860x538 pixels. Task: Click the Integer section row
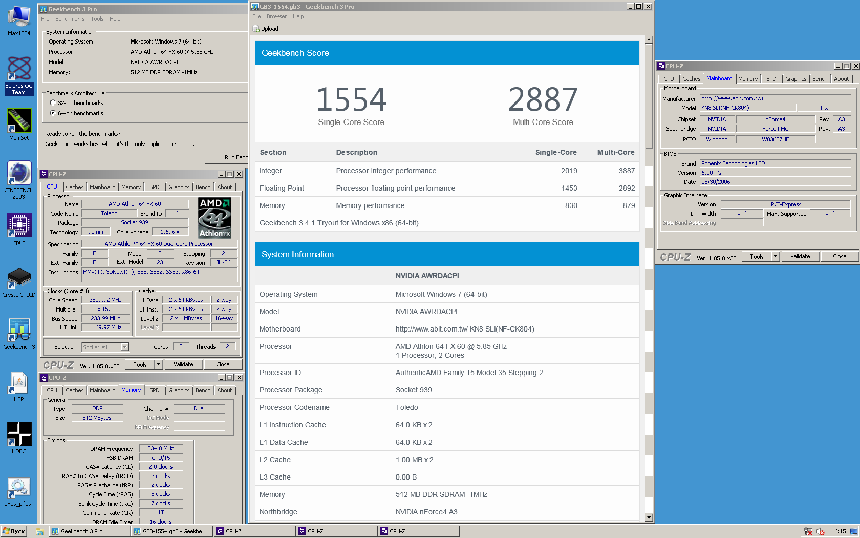click(447, 171)
